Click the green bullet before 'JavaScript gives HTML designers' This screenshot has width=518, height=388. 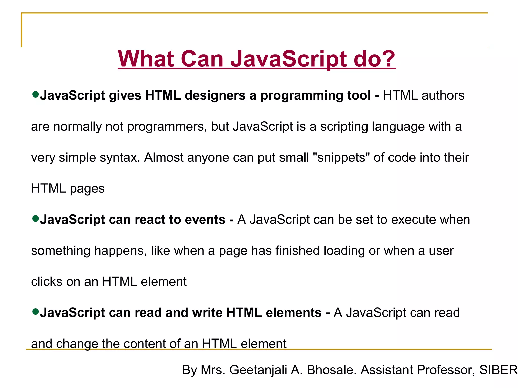(36, 95)
